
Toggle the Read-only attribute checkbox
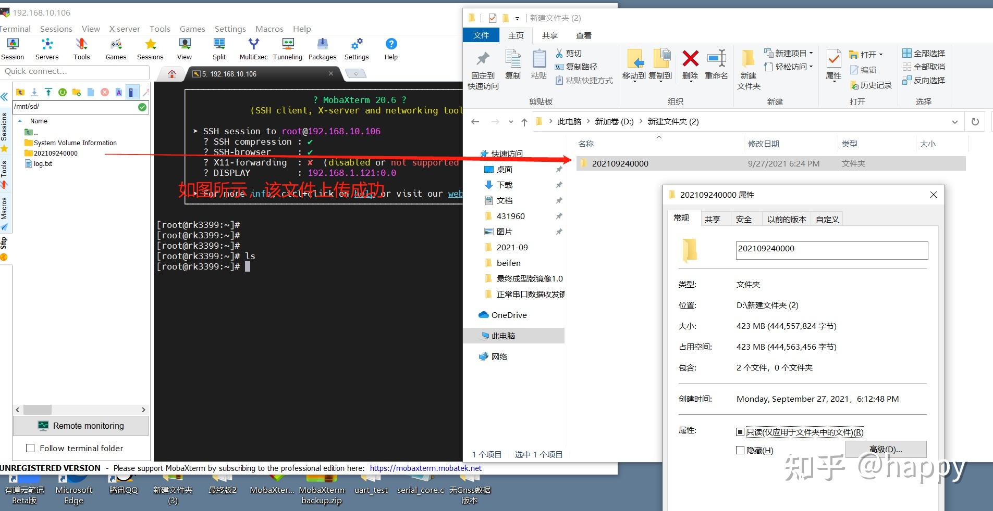point(740,432)
